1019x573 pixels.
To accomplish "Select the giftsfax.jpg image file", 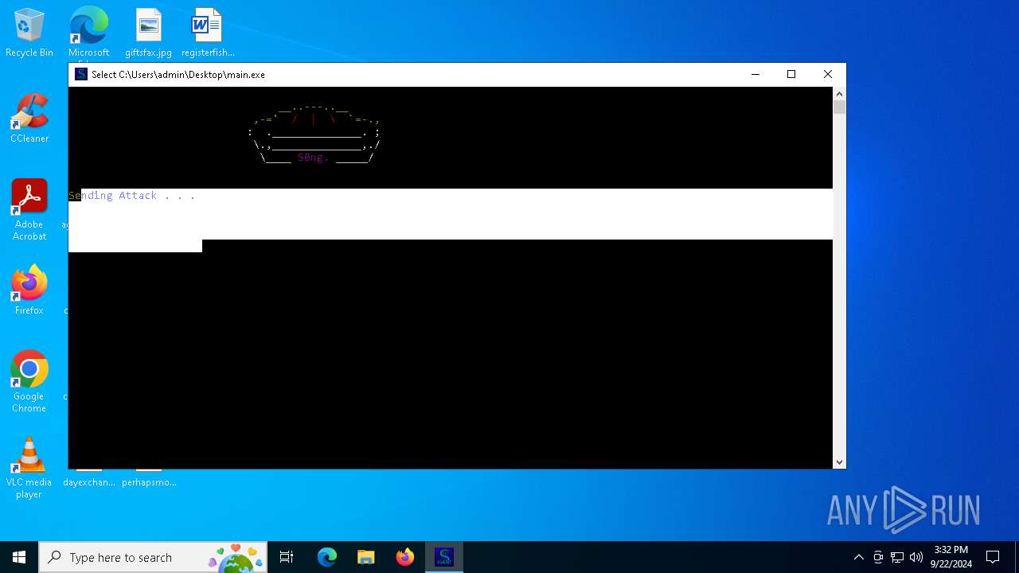I will [148, 33].
